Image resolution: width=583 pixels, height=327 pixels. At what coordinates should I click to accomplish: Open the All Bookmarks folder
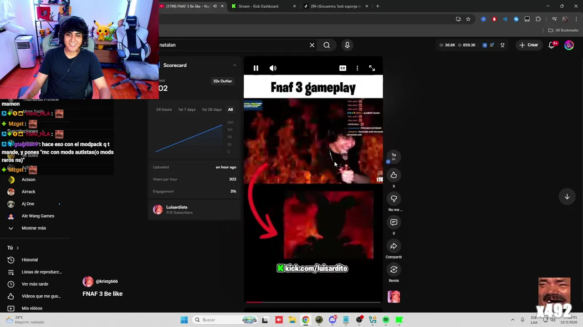(563, 30)
